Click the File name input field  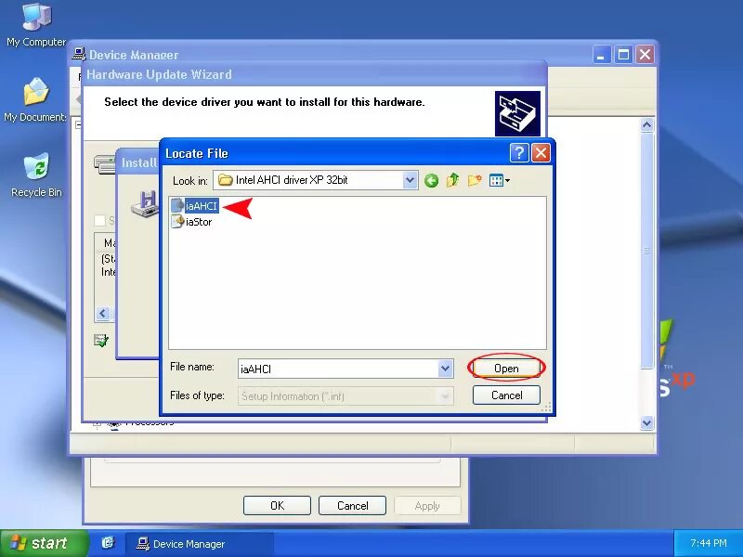click(x=339, y=369)
